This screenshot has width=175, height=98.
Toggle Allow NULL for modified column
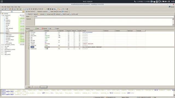pos(74,47)
